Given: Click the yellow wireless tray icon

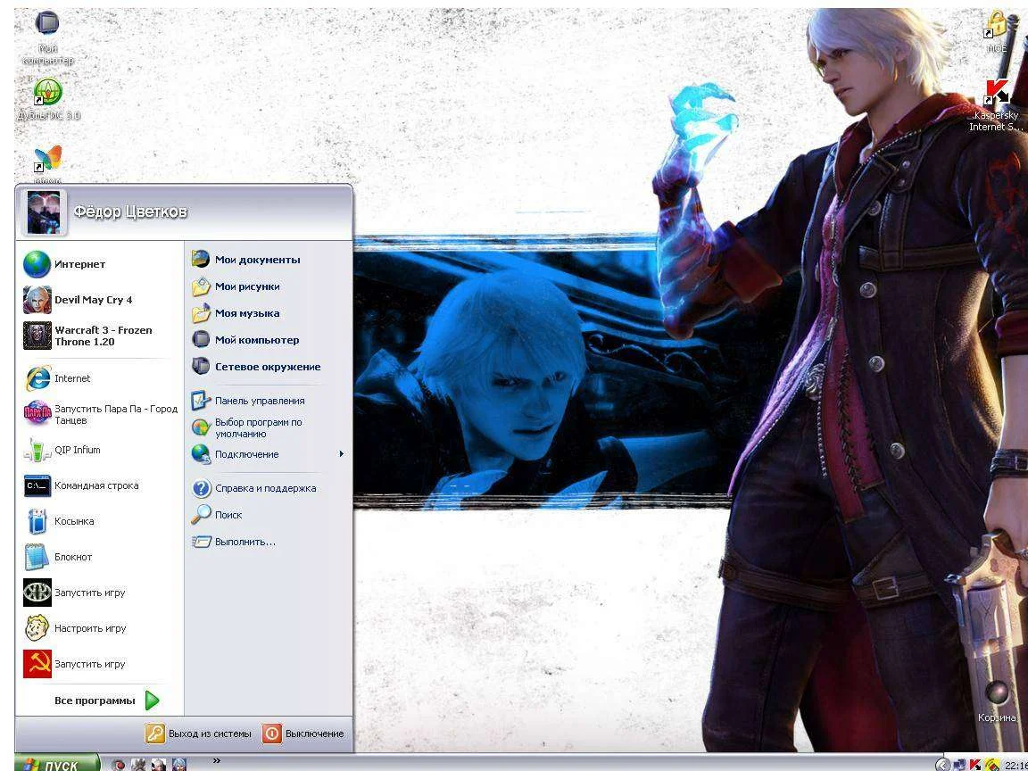Looking at the screenshot, I should [x=991, y=765].
